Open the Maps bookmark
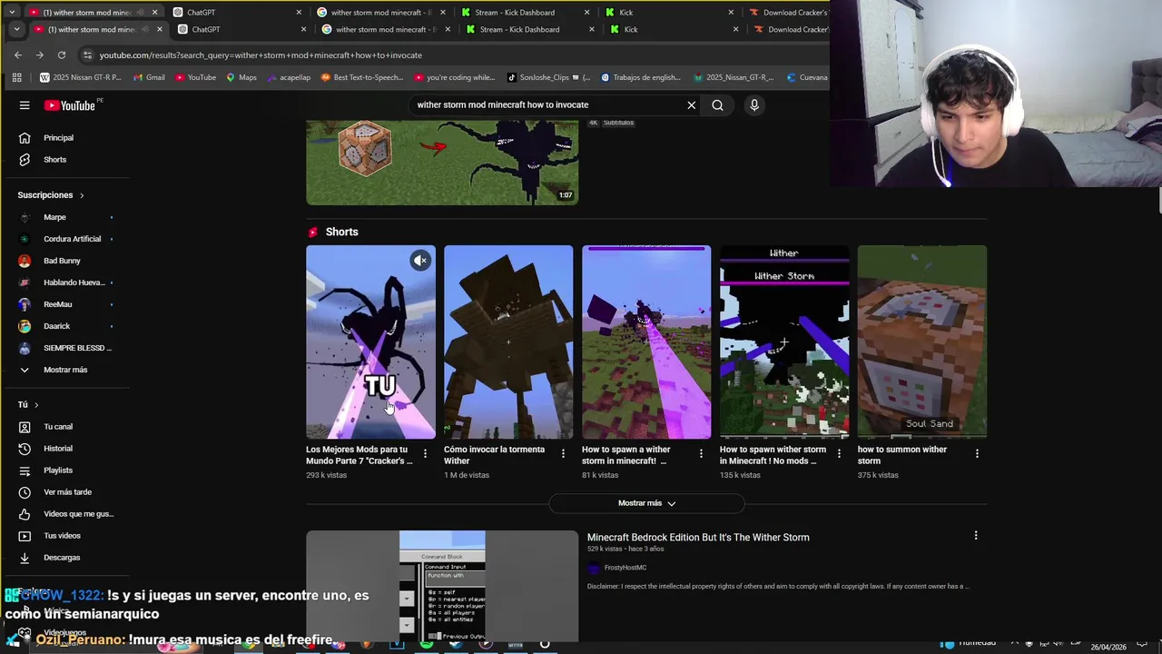 pos(241,77)
